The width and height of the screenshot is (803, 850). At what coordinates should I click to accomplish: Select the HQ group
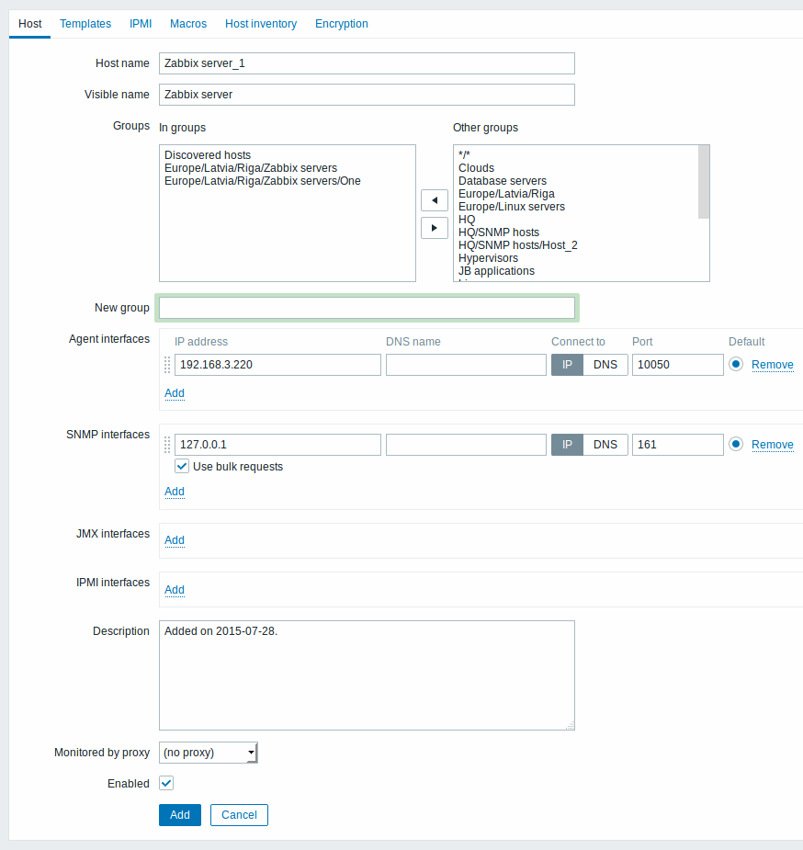click(x=467, y=220)
